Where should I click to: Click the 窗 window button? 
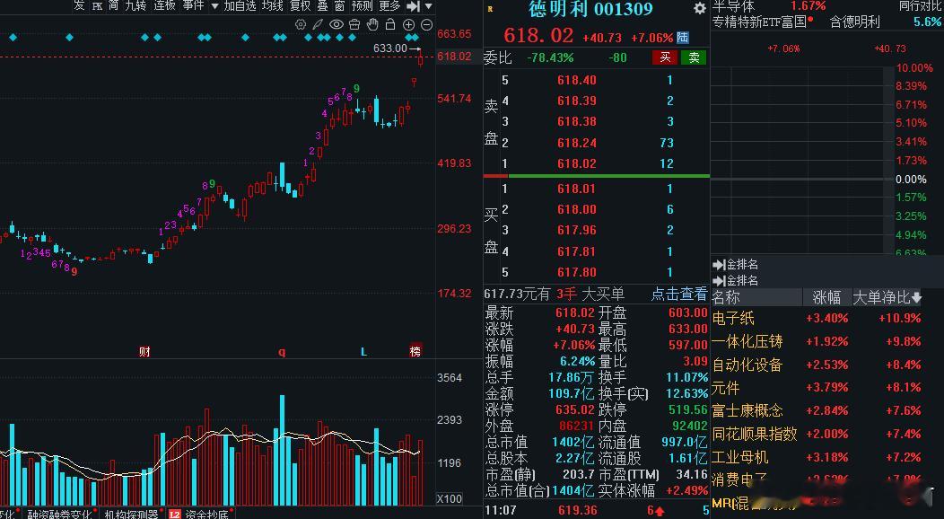339,5
